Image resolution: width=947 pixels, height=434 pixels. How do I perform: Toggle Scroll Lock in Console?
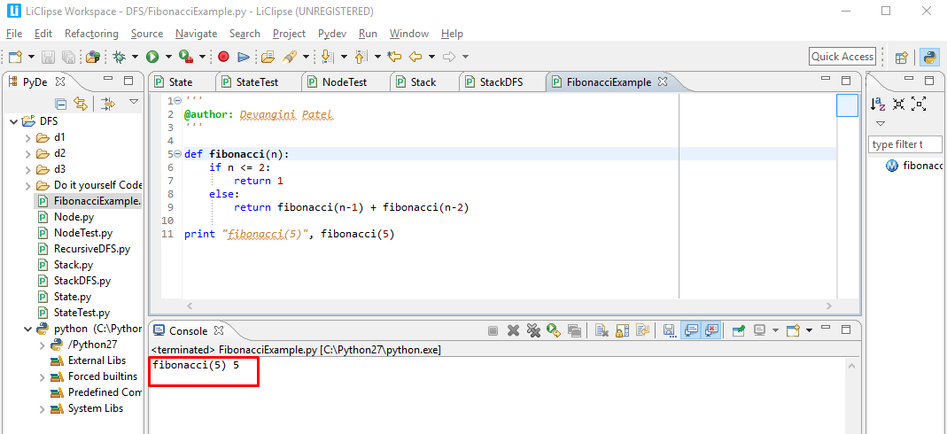622,330
